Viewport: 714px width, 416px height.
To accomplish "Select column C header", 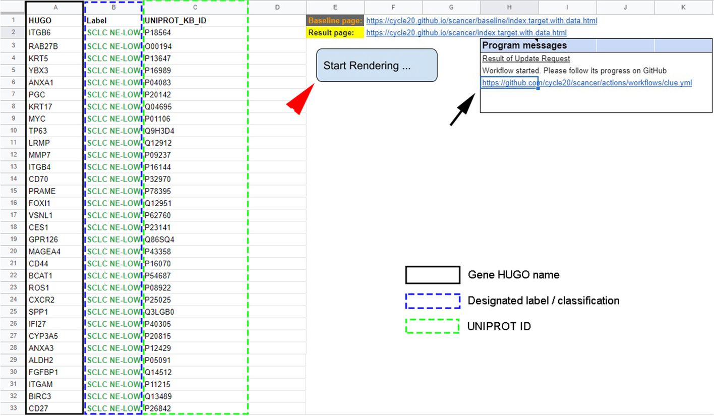I will click(x=196, y=7).
